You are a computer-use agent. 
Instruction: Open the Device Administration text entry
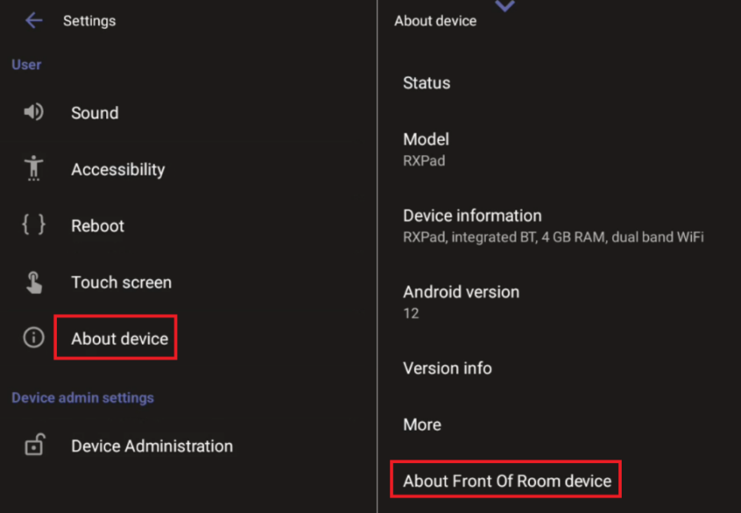(152, 446)
